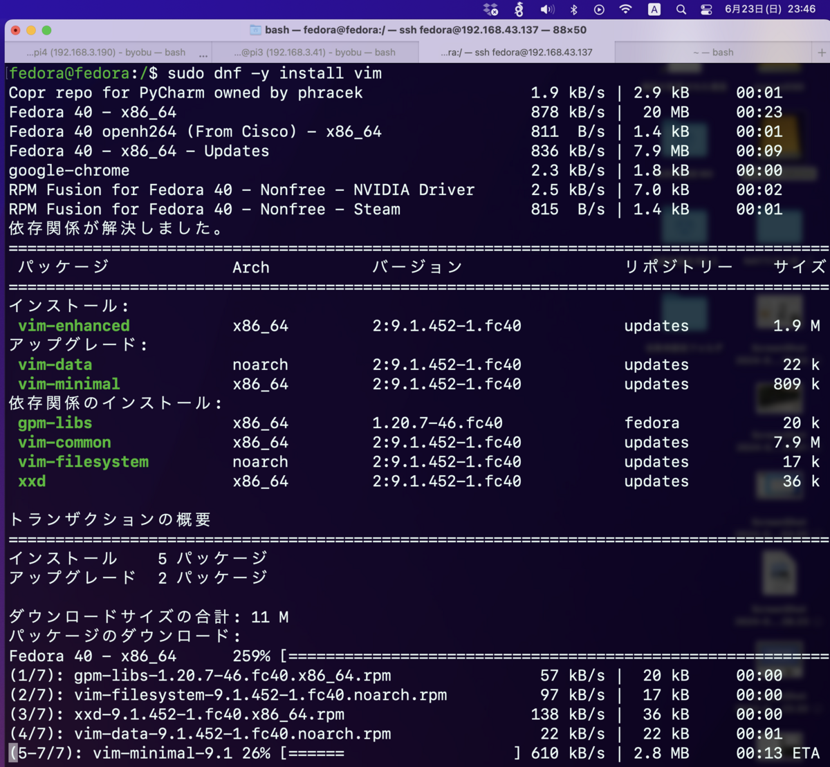Click the Dropbox syncing status icon

coord(490,9)
